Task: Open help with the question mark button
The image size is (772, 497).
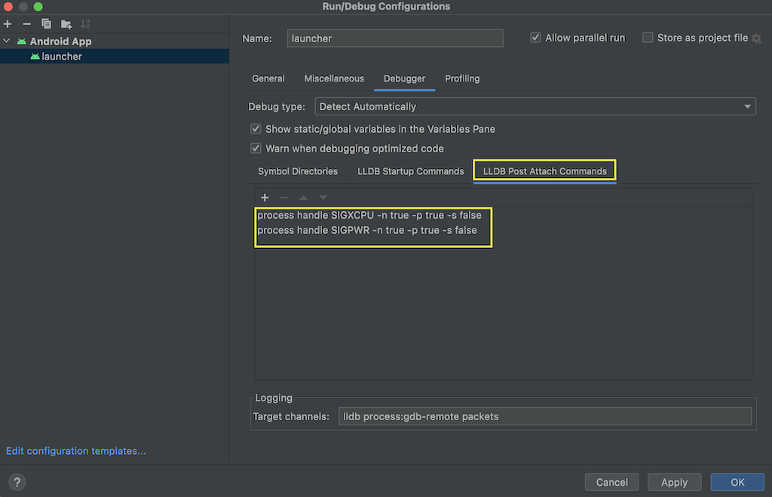Action: 17,482
